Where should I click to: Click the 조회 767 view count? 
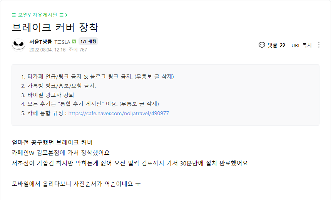pyautogui.click(x=78, y=50)
